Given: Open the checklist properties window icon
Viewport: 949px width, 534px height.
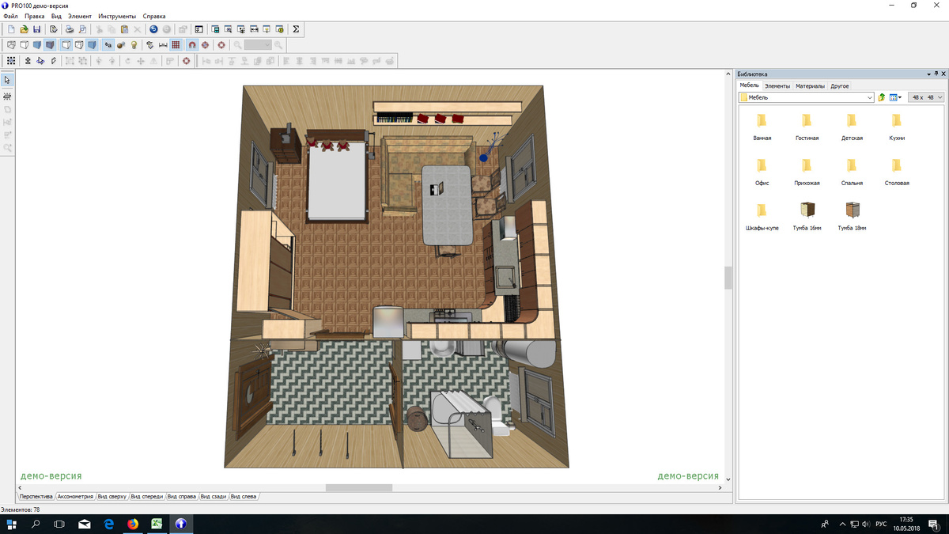Looking at the screenshot, I should point(198,29).
